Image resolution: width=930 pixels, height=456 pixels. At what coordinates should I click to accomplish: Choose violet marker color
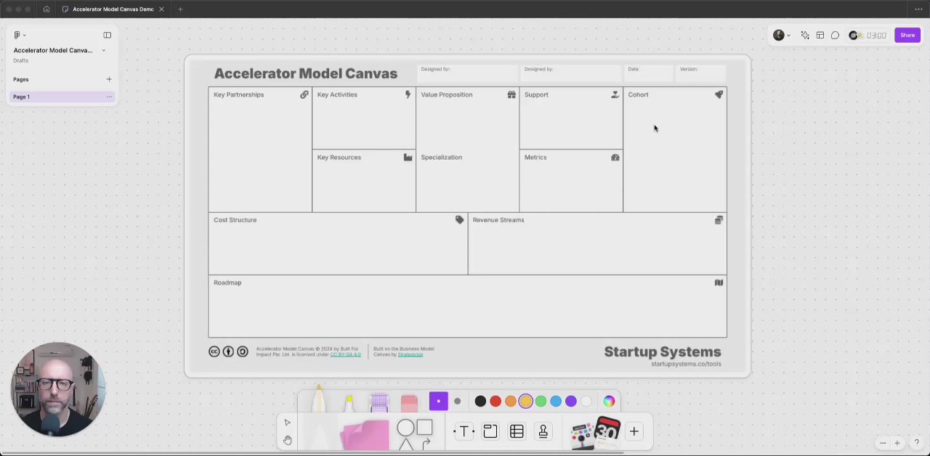571,401
